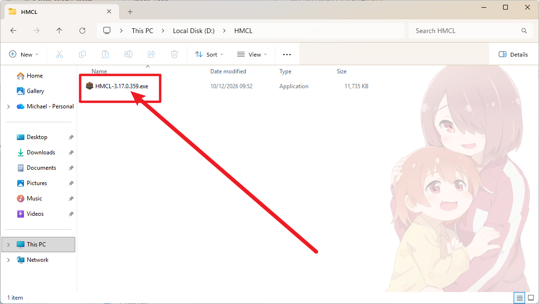The height and width of the screenshot is (304, 539).
Task: Click the Search HMCL input field
Action: (471, 31)
